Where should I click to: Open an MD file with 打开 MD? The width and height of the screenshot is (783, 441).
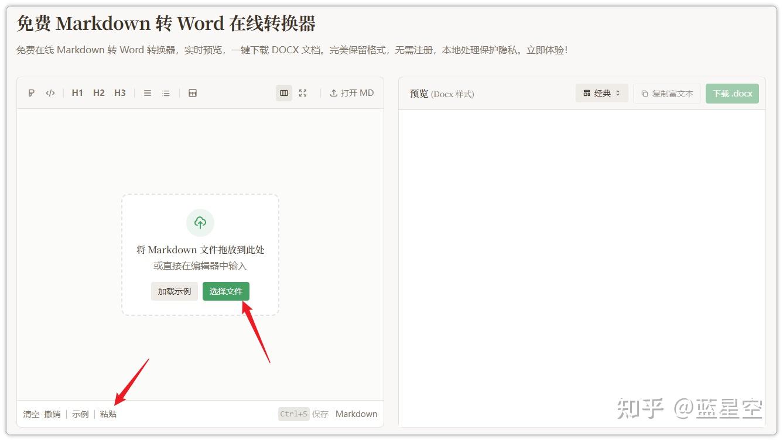[351, 93]
